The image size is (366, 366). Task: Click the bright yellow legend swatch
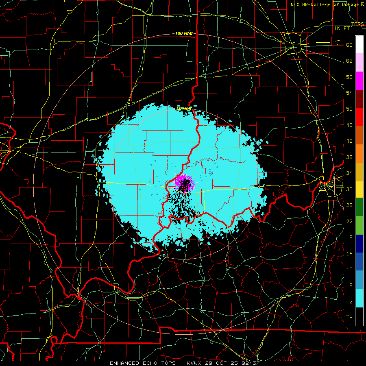[359, 190]
